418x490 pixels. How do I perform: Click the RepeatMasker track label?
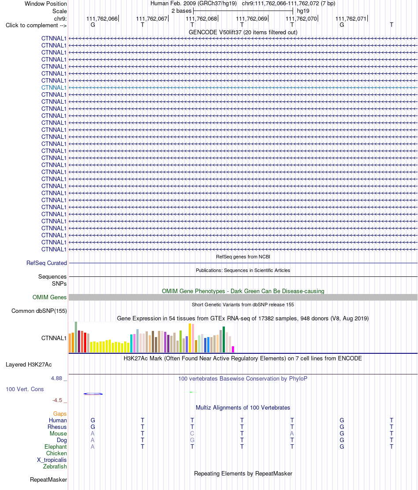(x=48, y=480)
